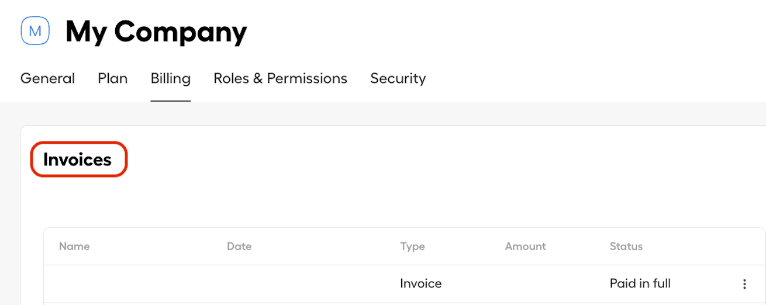The height and width of the screenshot is (305, 766).
Task: Sort by the Name column header
Action: (74, 247)
